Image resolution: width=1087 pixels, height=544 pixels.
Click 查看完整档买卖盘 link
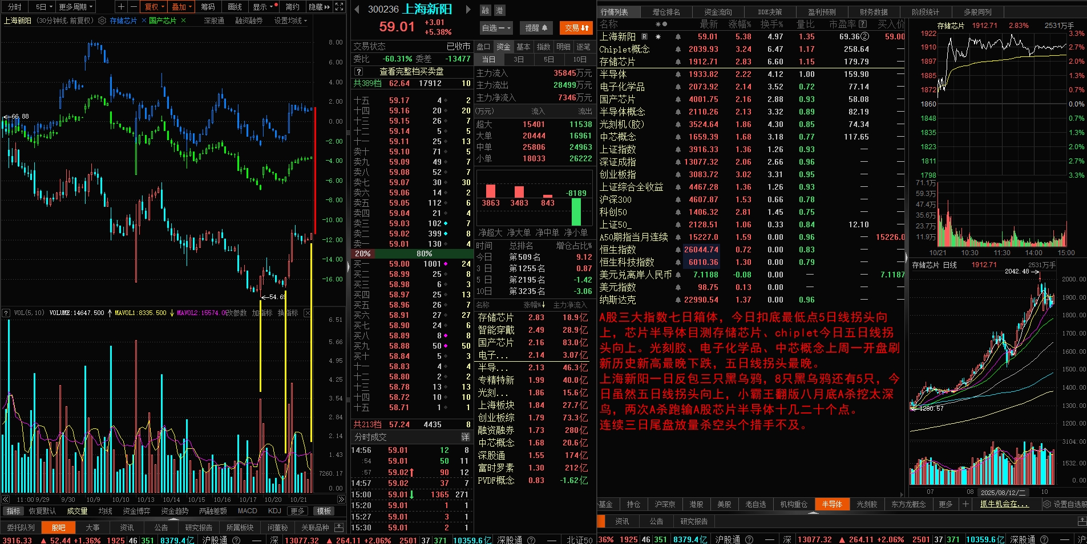[x=411, y=72]
